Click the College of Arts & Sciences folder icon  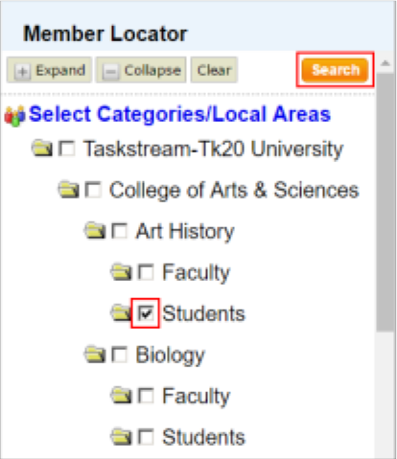tap(68, 190)
